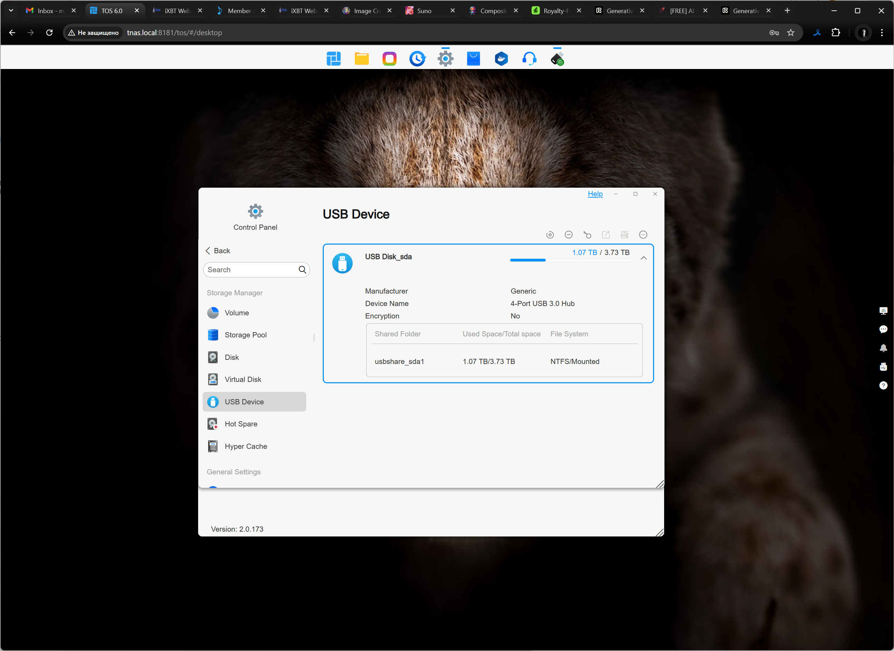The height and width of the screenshot is (651, 894).
Task: Click the restore circular arrow USB icon
Action: [550, 235]
